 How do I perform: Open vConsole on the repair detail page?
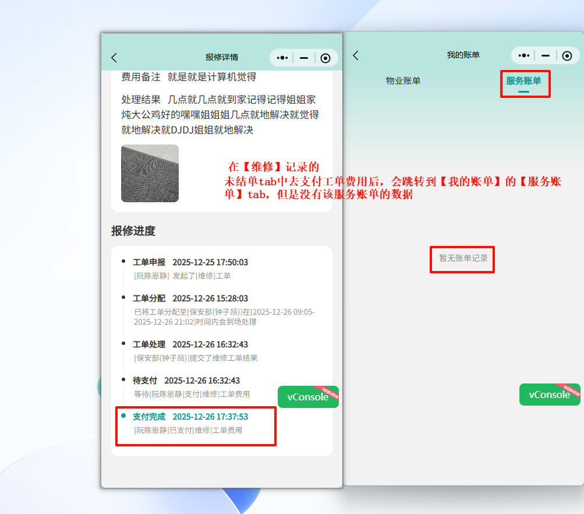[x=308, y=397]
